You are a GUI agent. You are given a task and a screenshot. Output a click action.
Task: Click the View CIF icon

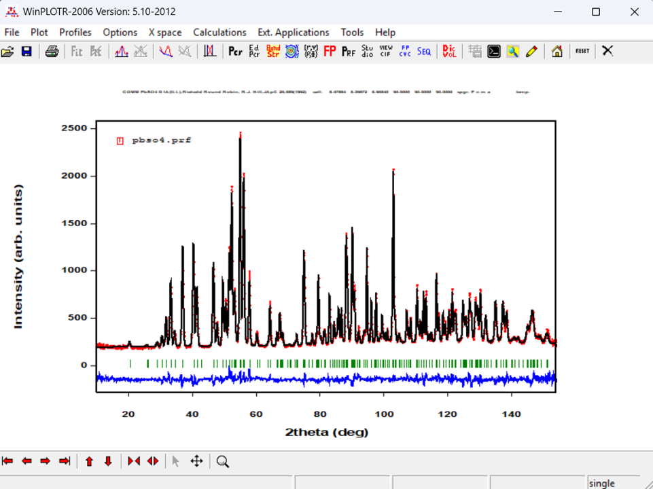click(x=385, y=52)
